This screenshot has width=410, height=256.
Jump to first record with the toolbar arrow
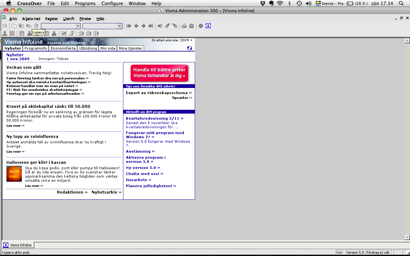(x=129, y=26)
